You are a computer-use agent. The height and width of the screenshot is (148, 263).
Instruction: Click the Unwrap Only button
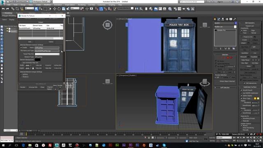[33, 87]
